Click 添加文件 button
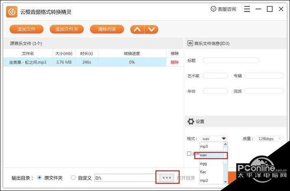This screenshot has height=191, width=290. click(26, 29)
